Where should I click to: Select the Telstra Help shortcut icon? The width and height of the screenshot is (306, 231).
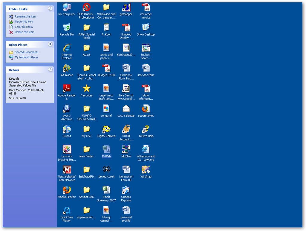click(146, 129)
